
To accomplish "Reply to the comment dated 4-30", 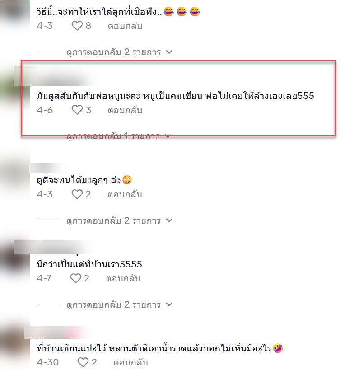I will point(130,362).
